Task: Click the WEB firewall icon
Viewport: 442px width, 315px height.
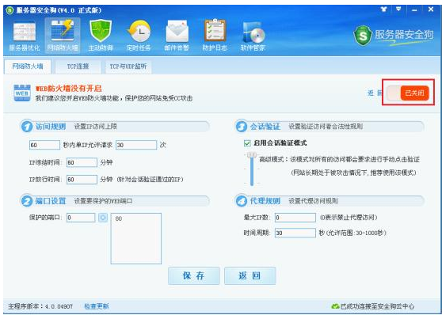Action: coord(22,93)
